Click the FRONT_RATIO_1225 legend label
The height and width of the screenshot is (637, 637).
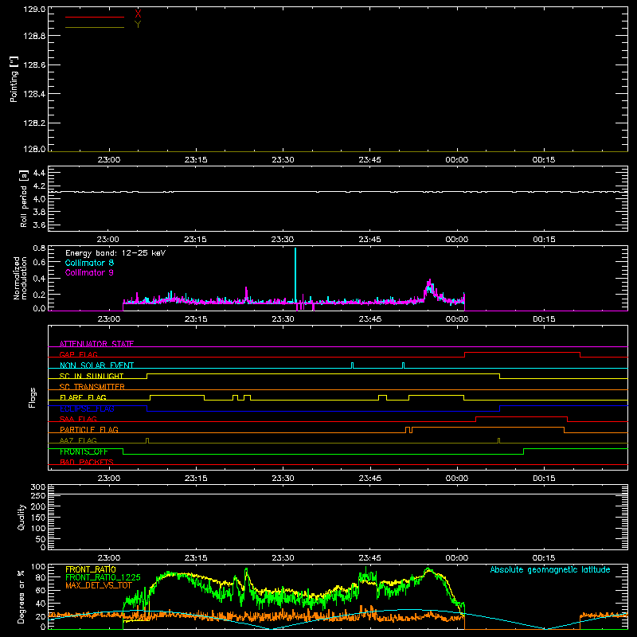103,577
